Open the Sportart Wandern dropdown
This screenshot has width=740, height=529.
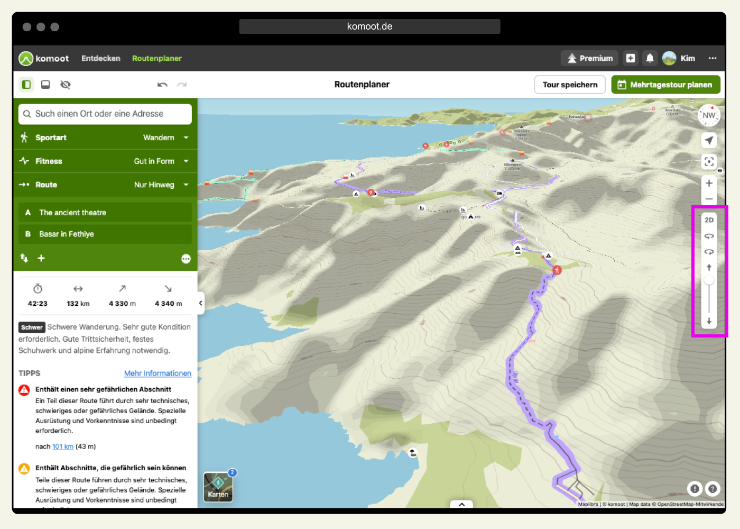tap(105, 138)
